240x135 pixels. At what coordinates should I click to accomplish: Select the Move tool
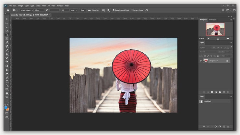(7, 19)
